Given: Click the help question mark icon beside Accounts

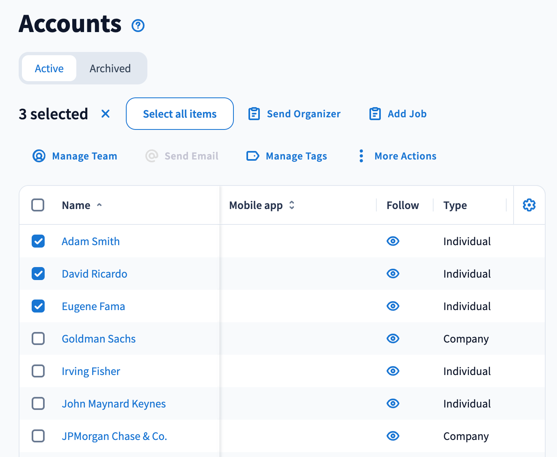Looking at the screenshot, I should point(138,26).
